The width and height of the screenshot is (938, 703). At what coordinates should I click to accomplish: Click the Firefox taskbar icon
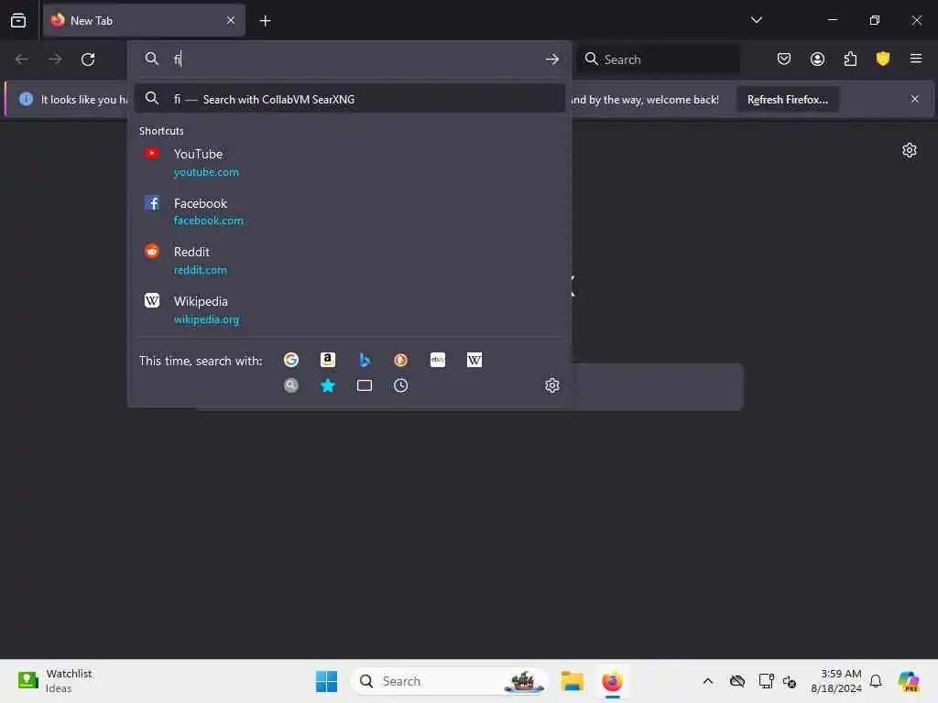coord(612,681)
